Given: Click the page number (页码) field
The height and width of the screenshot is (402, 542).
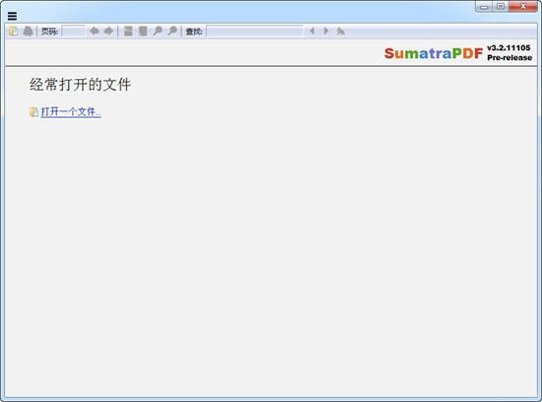Looking at the screenshot, I should (73, 32).
